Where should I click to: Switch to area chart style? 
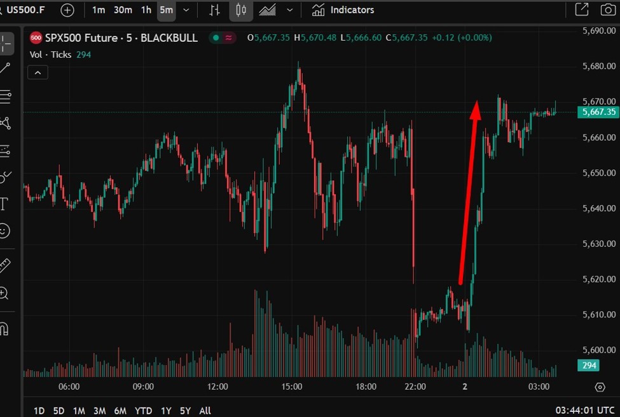point(267,10)
